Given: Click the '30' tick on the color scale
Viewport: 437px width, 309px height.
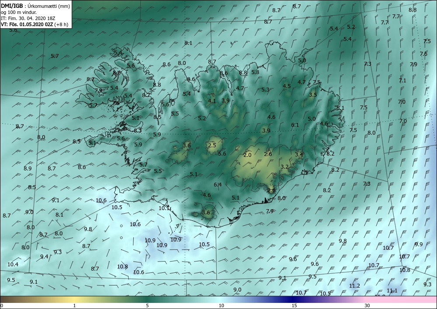Looking at the screenshot, I should [x=368, y=306].
